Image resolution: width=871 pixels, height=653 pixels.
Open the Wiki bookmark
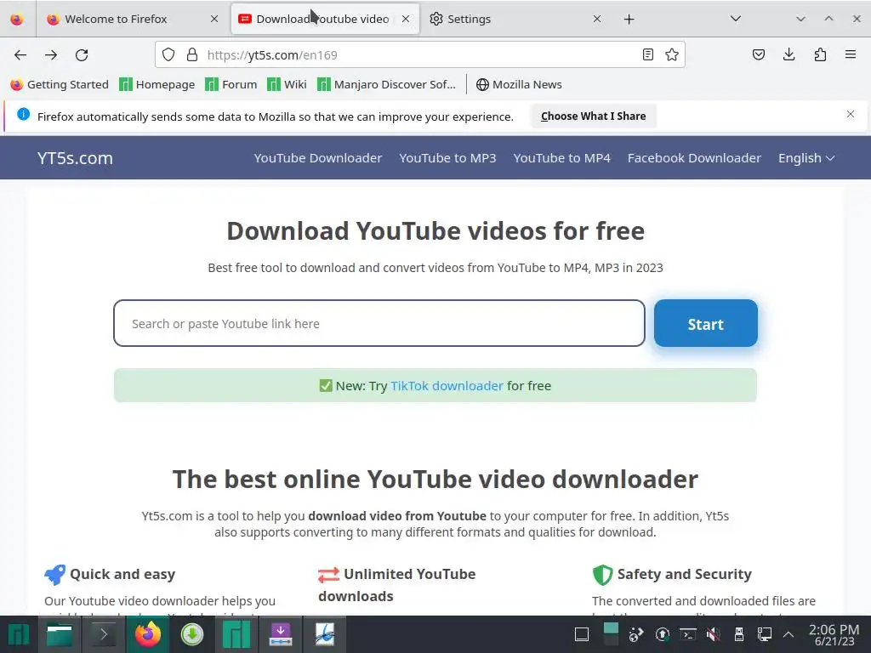(287, 84)
